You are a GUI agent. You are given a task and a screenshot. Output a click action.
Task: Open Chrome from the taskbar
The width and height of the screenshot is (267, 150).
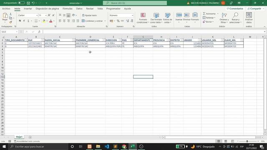pyautogui.click(x=124, y=146)
